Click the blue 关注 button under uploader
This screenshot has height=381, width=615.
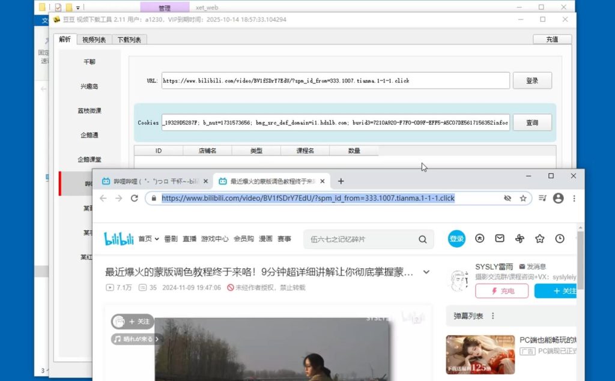[x=556, y=291]
